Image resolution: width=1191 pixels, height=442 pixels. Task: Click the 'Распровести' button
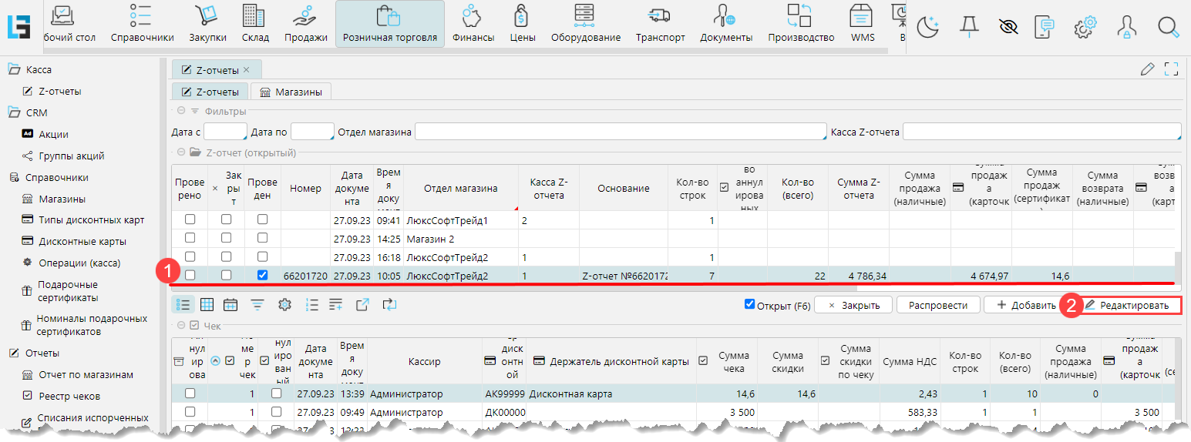(937, 305)
